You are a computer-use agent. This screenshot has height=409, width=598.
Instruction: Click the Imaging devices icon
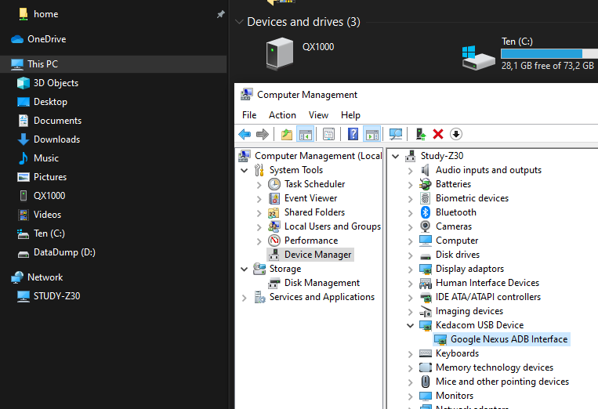tap(426, 311)
